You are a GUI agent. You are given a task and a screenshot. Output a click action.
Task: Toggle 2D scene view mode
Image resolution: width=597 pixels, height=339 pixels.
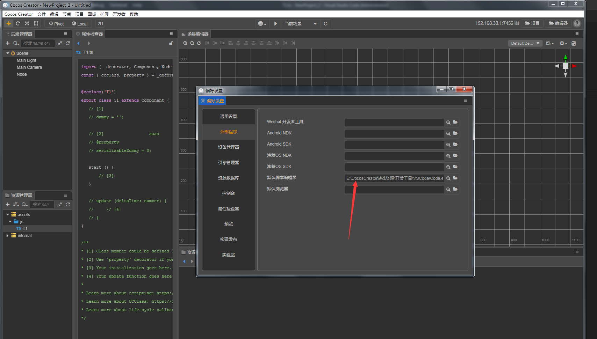click(100, 24)
